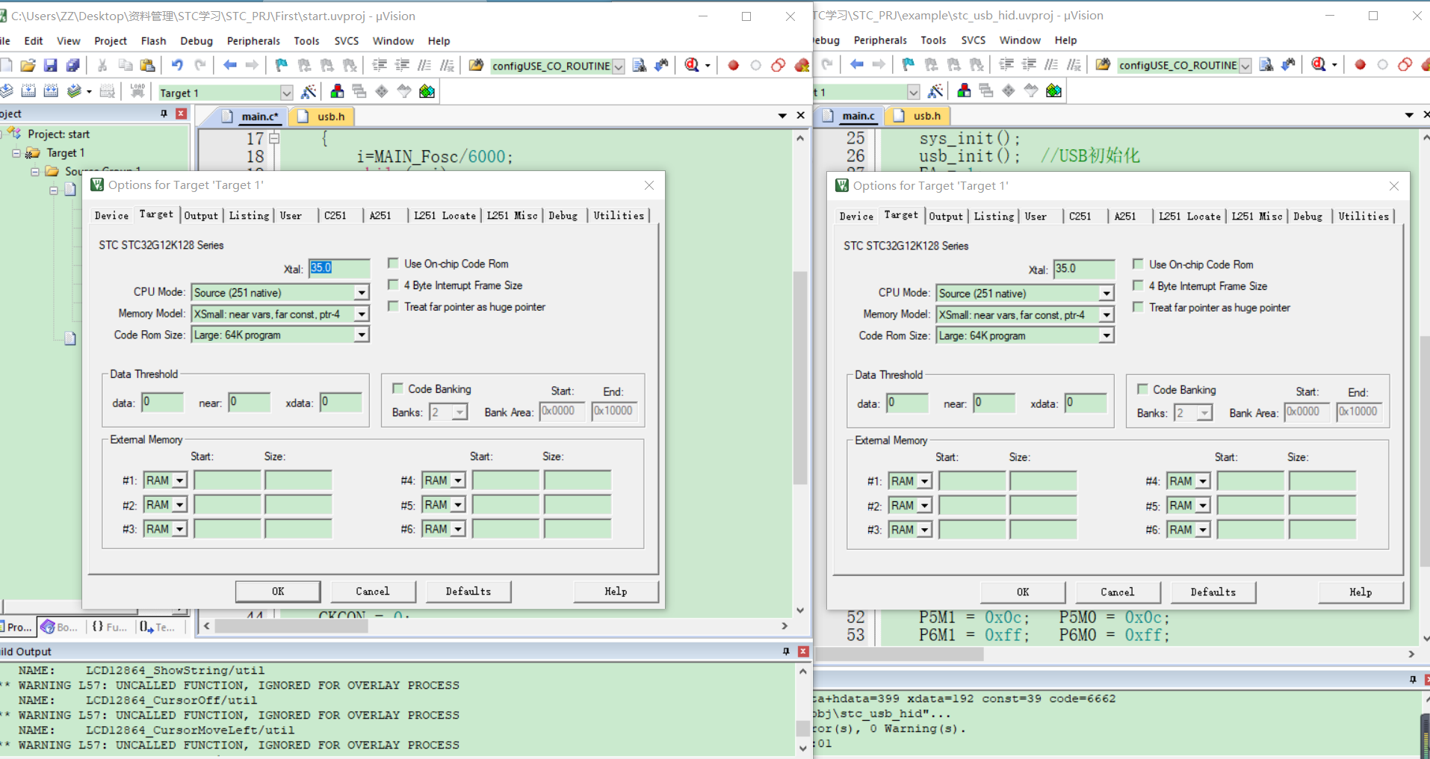Save all icon in left window toolbar
Image resolution: width=1430 pixels, height=759 pixels.
click(72, 66)
